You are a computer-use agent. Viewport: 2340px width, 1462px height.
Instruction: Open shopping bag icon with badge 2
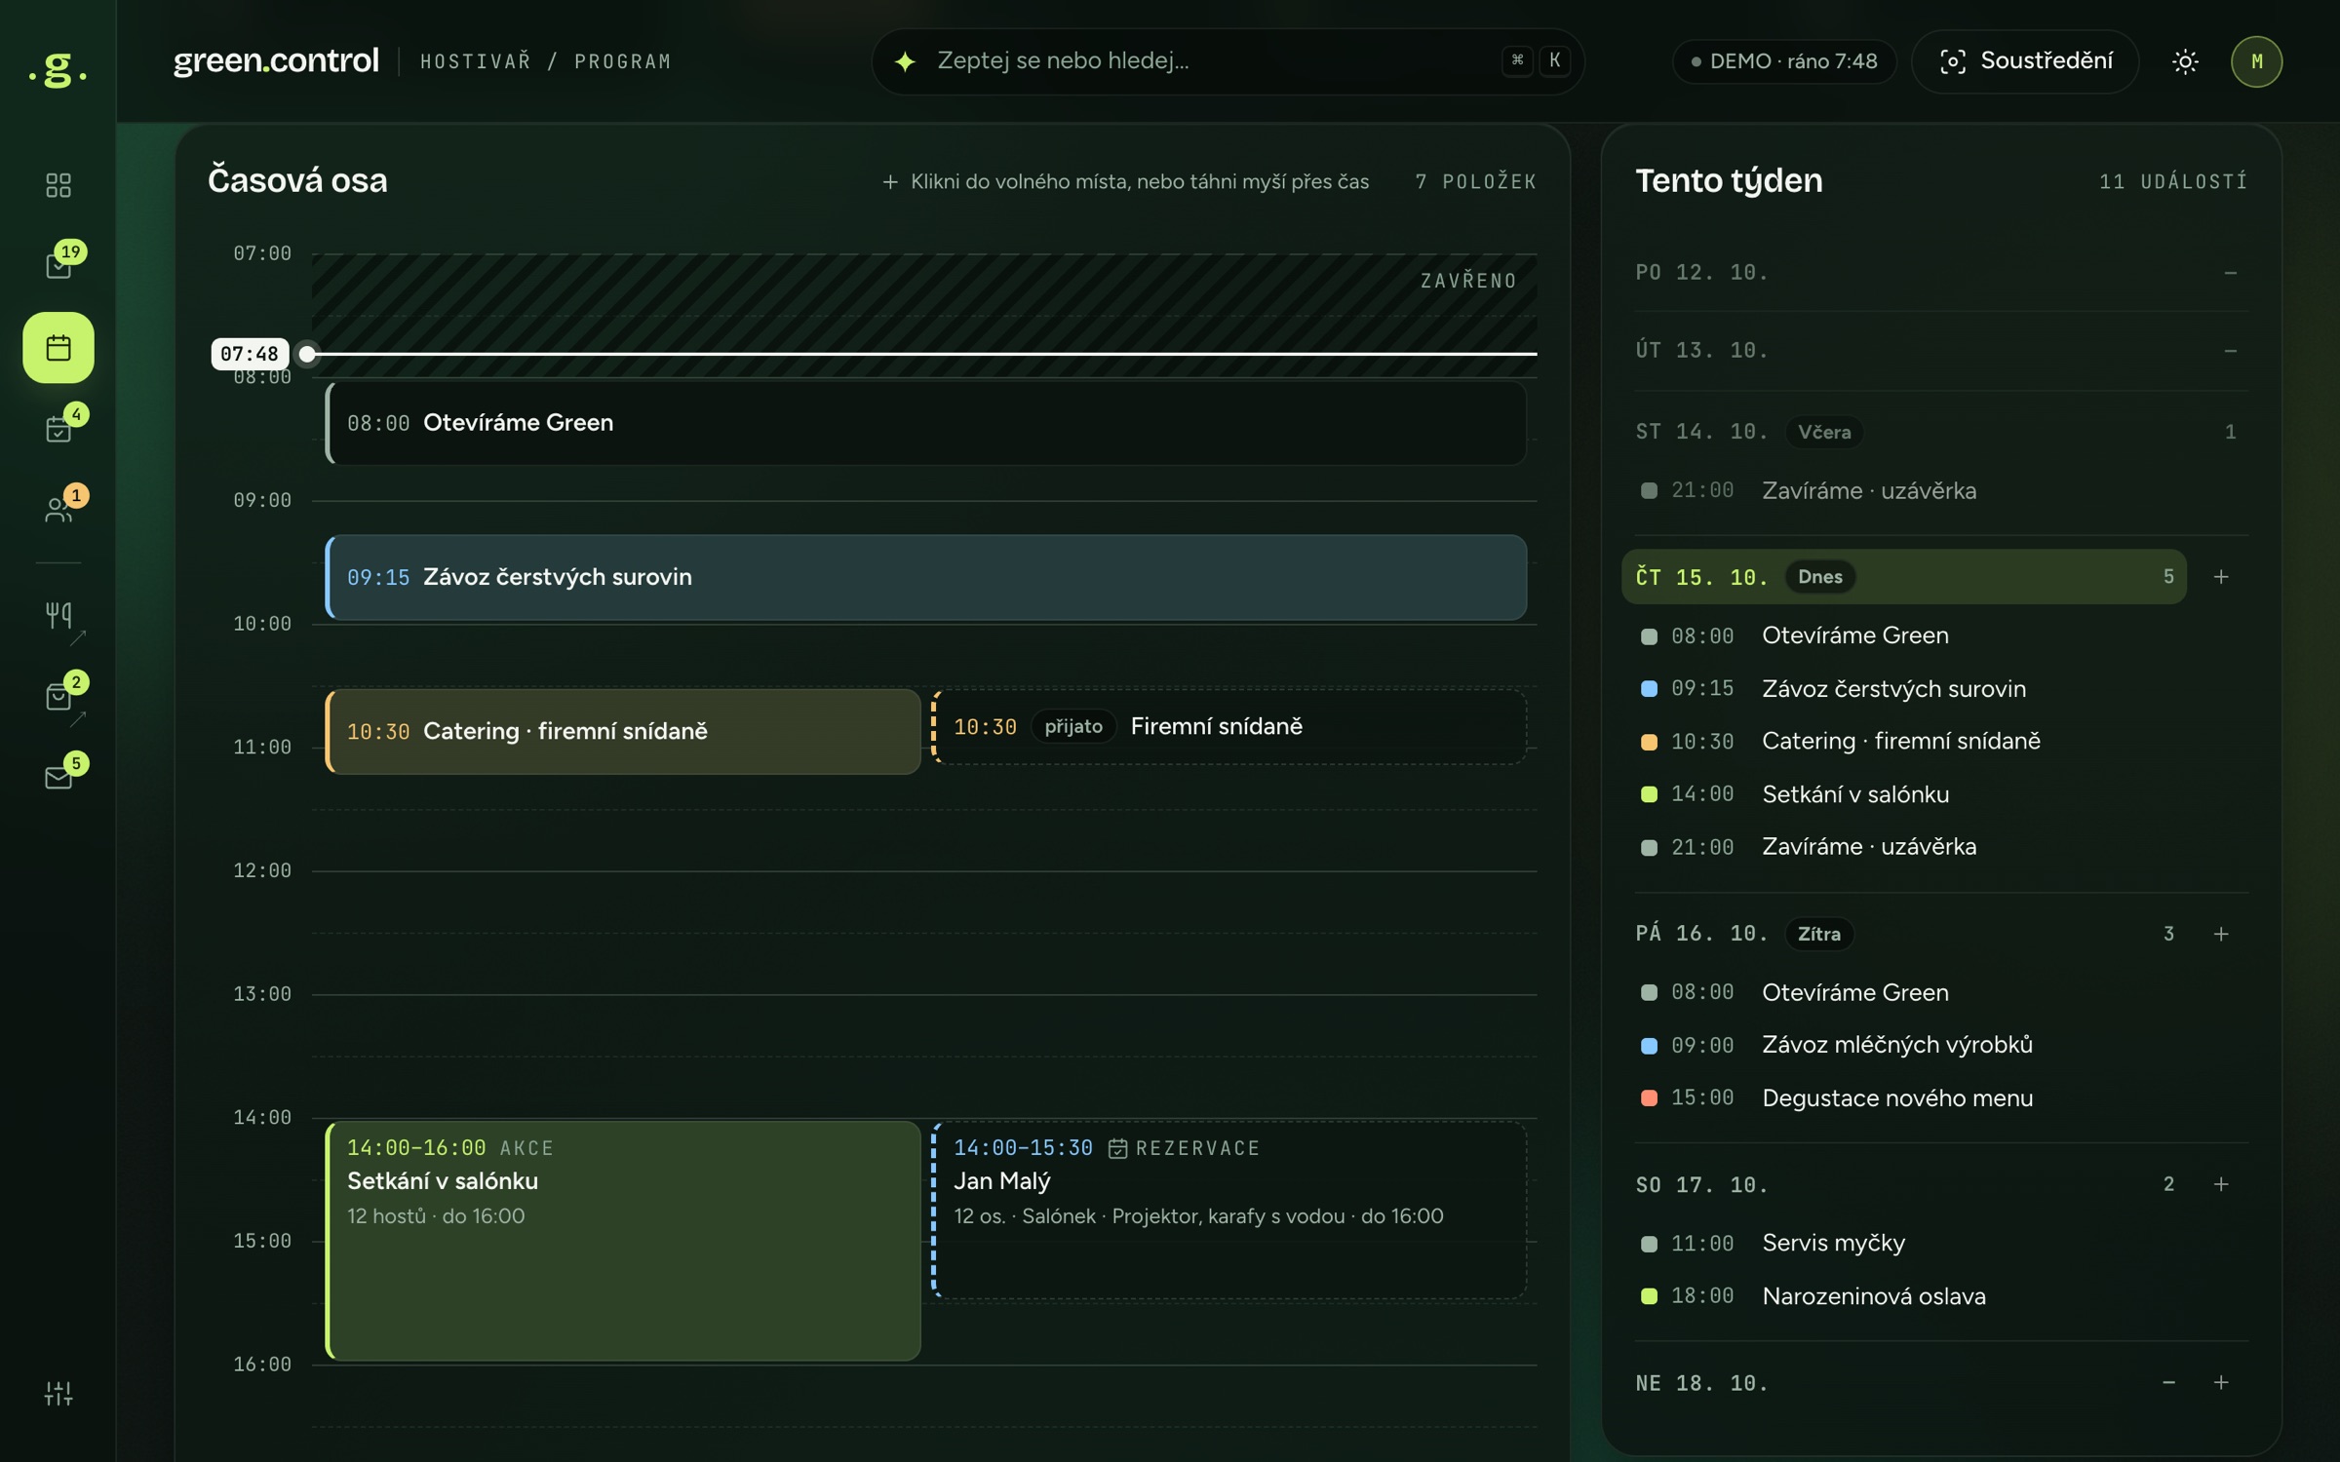click(x=58, y=697)
